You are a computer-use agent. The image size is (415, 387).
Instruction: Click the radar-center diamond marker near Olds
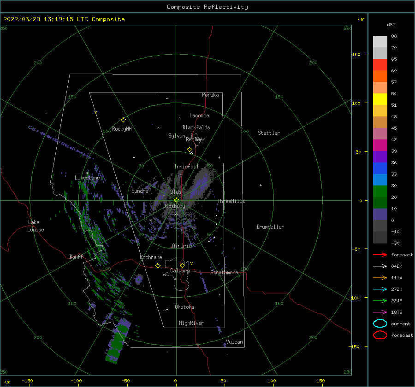pos(176,200)
